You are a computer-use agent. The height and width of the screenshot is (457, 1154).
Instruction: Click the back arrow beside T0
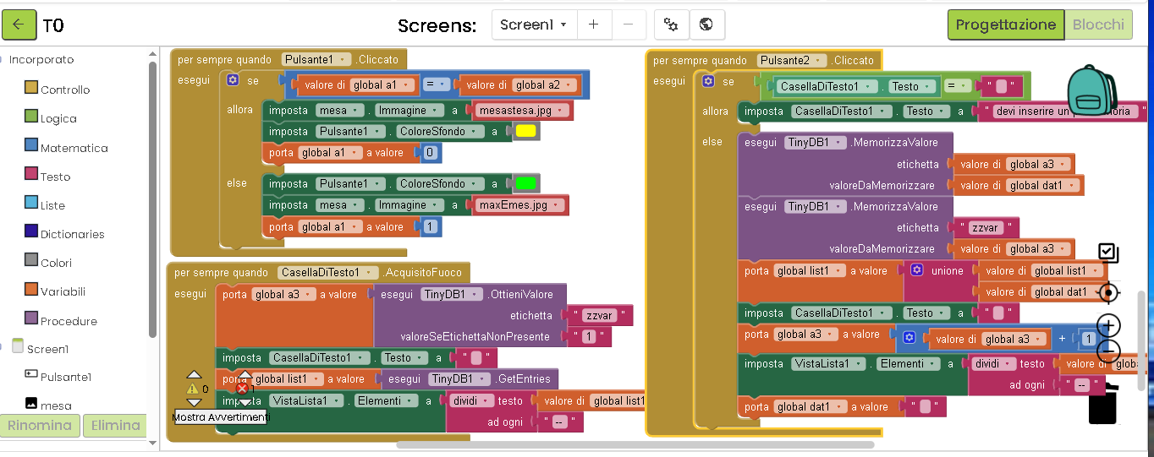point(19,24)
